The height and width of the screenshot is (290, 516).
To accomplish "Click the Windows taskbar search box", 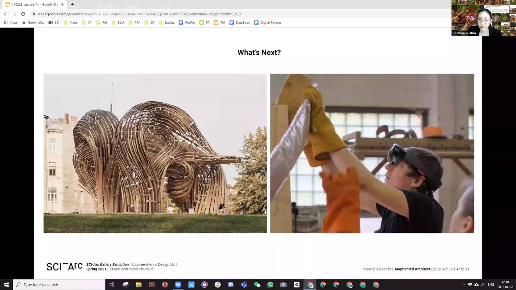I will click(x=59, y=285).
